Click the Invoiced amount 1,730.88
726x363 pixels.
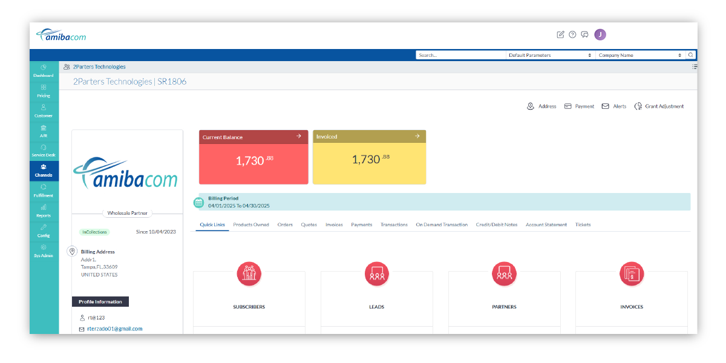[x=370, y=160]
